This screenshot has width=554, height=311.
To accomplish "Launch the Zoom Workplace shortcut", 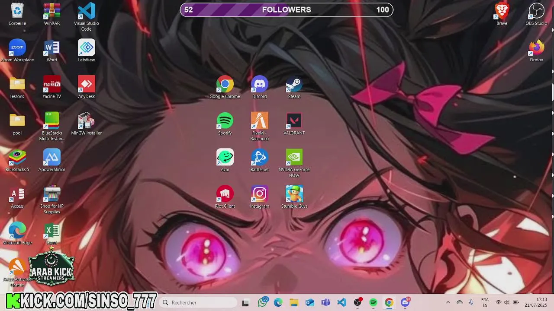I will [x=17, y=51].
